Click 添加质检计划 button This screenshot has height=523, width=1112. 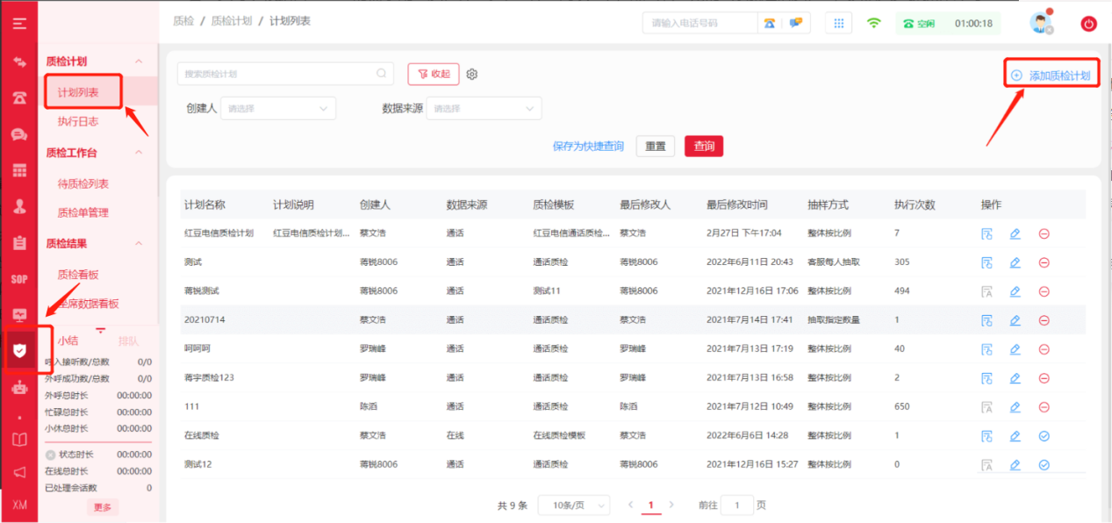click(1051, 75)
